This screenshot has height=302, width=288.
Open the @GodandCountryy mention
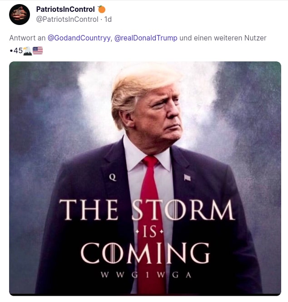click(79, 38)
